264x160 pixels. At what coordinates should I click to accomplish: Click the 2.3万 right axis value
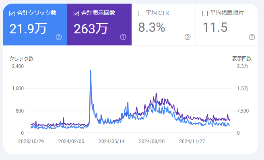[243, 66]
